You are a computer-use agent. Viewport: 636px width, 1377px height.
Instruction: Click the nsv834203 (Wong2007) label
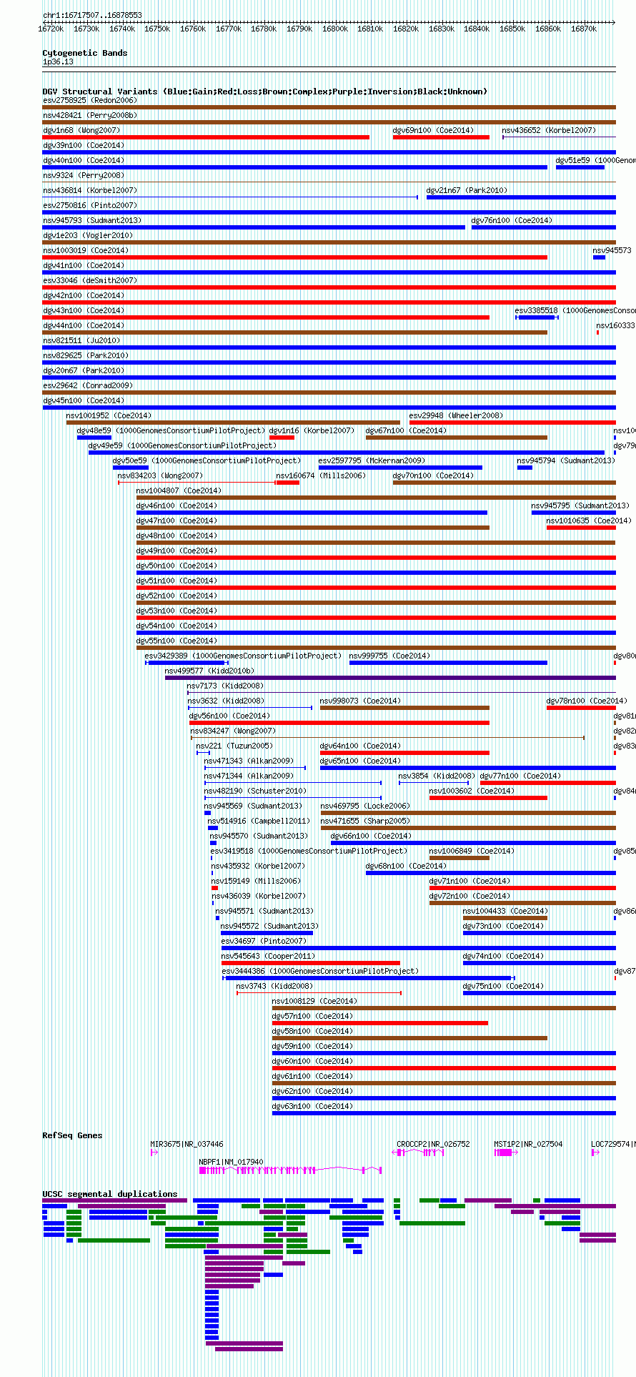click(161, 475)
